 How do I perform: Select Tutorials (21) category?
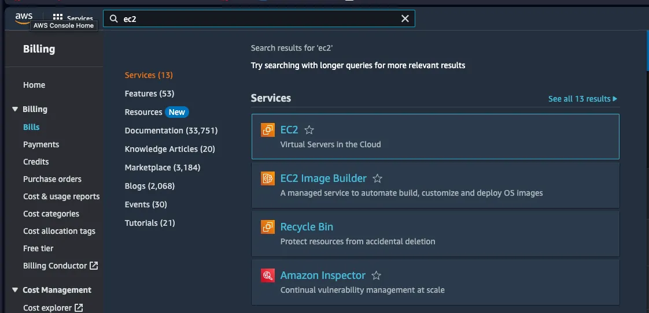click(x=150, y=223)
